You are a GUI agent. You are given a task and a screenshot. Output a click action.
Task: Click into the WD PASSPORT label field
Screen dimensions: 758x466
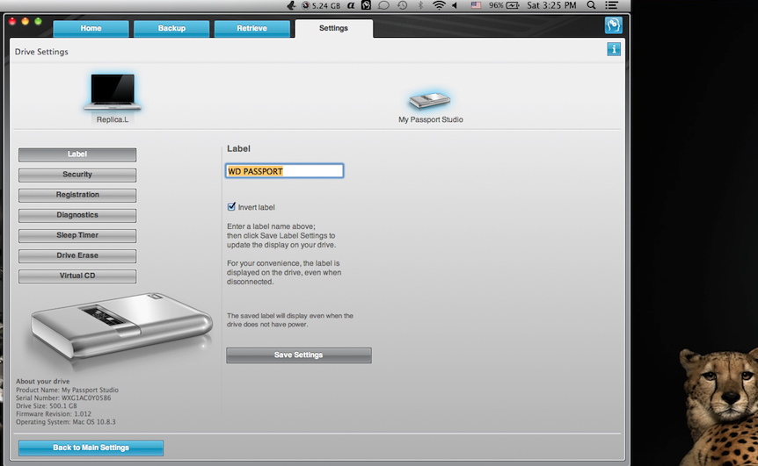tap(284, 171)
